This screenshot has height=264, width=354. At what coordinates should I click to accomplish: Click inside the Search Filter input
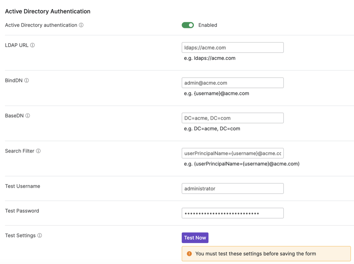(x=232, y=153)
